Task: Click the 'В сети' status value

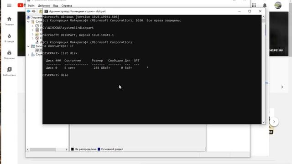Action: pos(70,68)
